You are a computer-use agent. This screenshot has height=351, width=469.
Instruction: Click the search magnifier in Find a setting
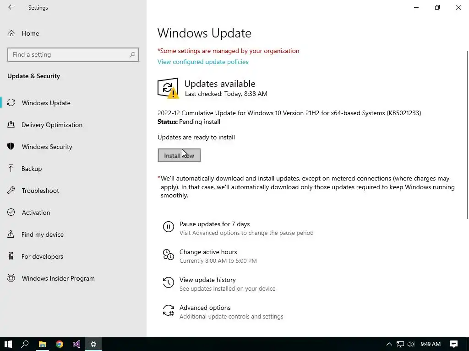coord(132,55)
